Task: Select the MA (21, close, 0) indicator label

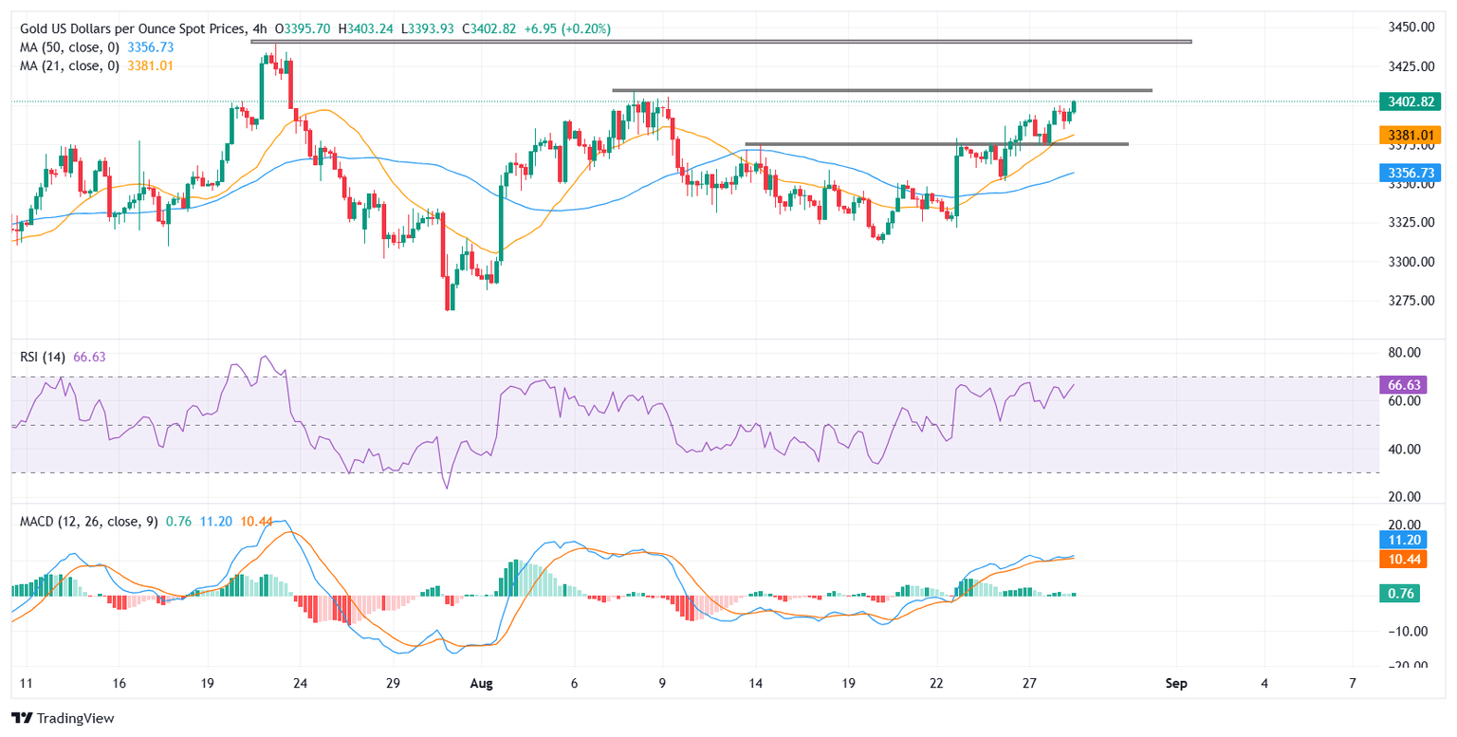Action: (x=69, y=65)
